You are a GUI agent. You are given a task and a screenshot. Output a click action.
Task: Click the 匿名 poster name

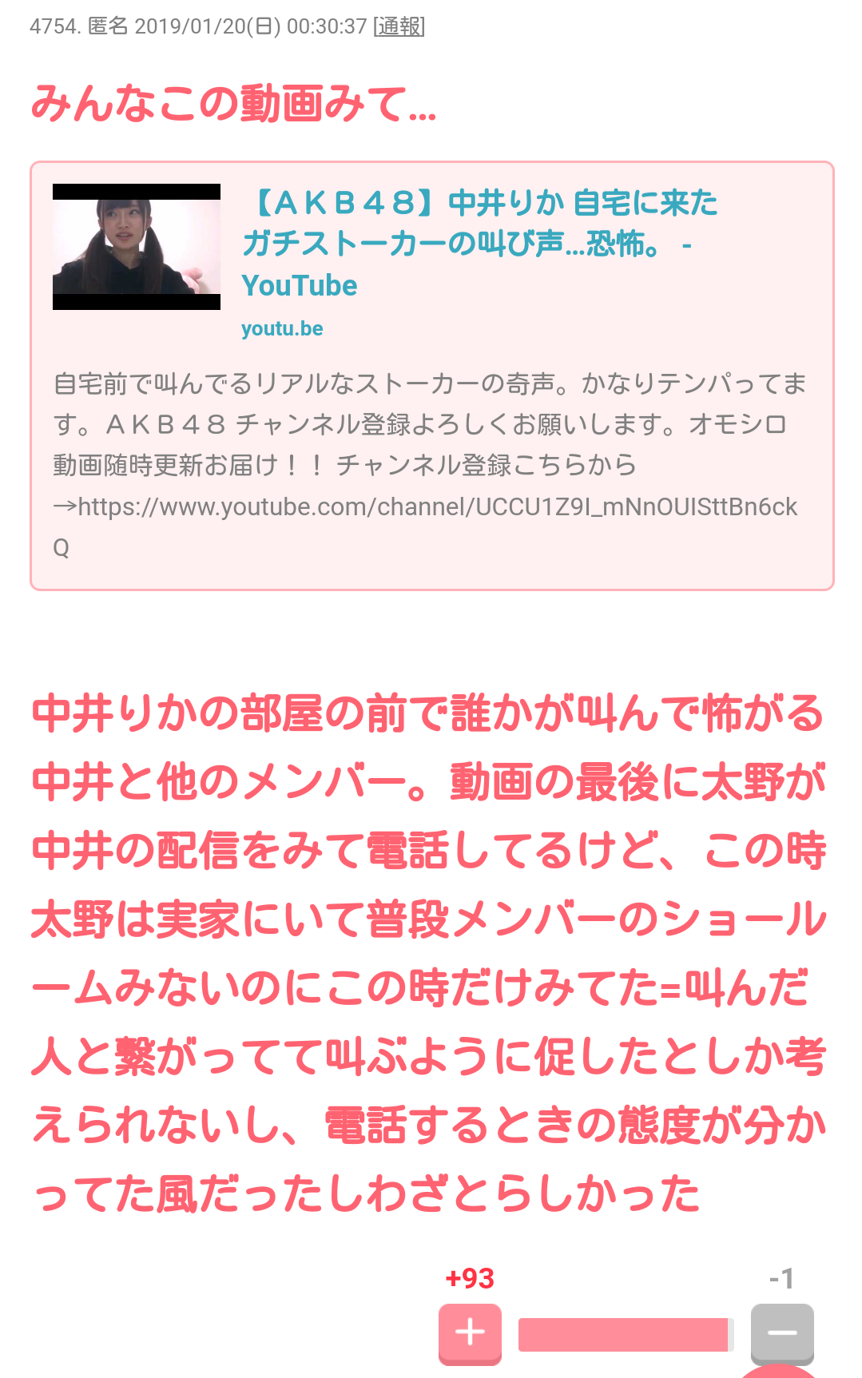(x=108, y=26)
